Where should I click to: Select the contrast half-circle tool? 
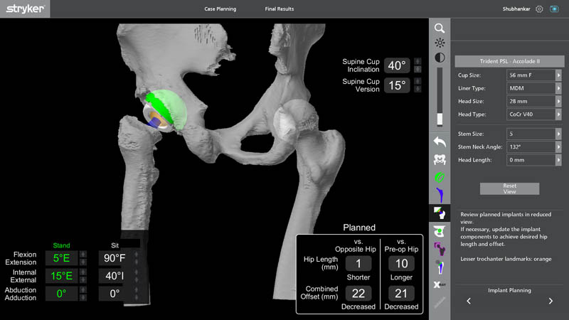click(x=440, y=58)
